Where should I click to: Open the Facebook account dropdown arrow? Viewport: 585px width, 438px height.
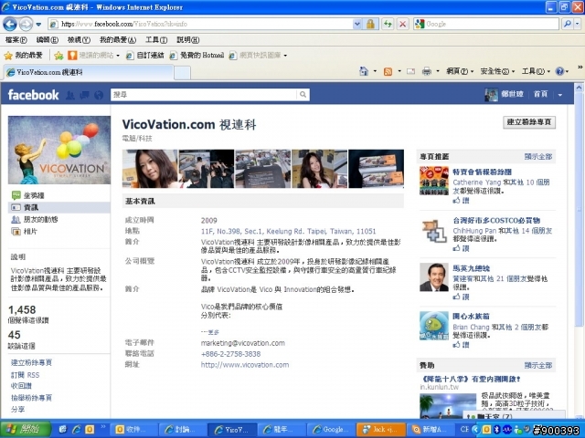pos(560,95)
